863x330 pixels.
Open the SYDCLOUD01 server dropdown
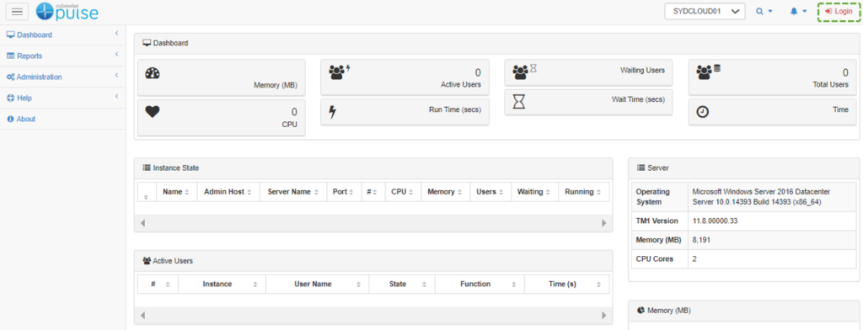point(705,12)
